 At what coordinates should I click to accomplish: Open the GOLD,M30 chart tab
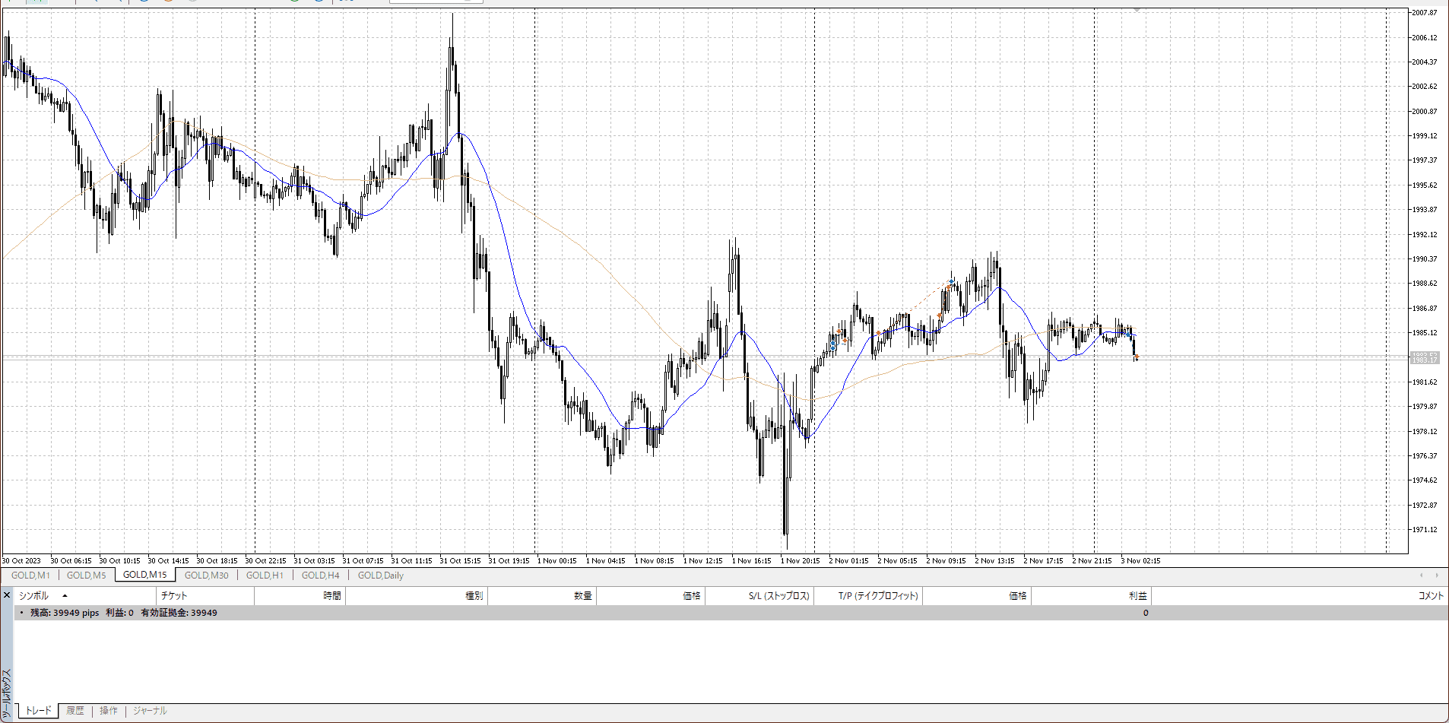pos(206,576)
